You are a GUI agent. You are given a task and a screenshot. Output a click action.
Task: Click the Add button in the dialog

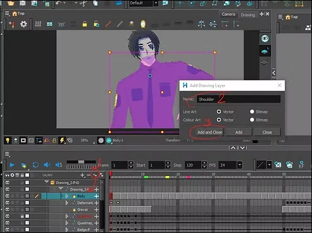coord(239,132)
